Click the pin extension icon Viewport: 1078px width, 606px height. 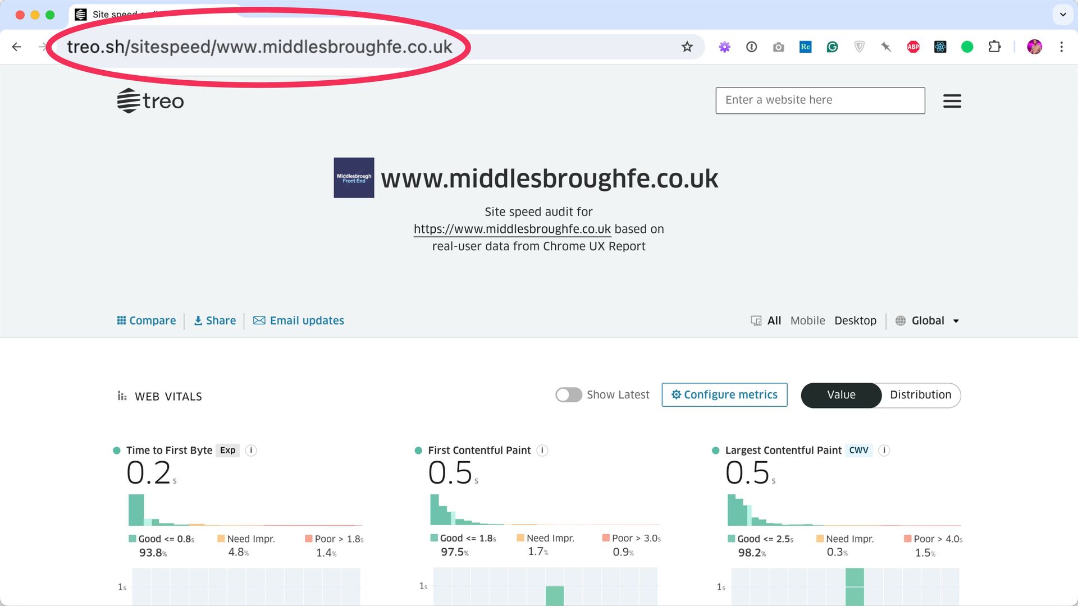886,47
